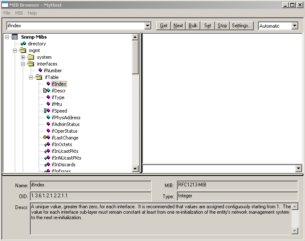Open the Automatic version dropdown
The width and height of the screenshot is (305, 241).
pos(294,26)
